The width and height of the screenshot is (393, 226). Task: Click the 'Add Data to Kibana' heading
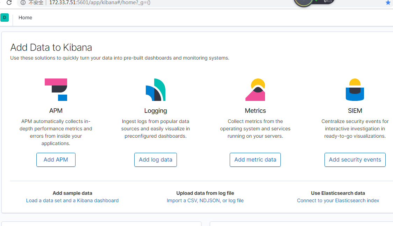coord(51,47)
